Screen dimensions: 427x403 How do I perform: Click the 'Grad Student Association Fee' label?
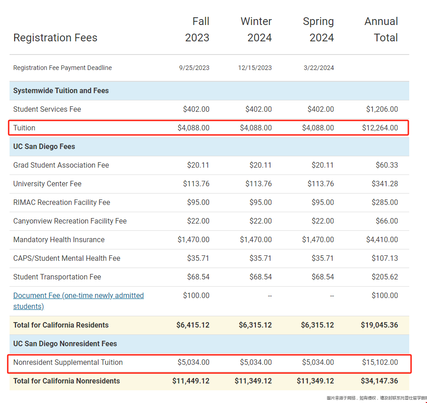(61, 165)
